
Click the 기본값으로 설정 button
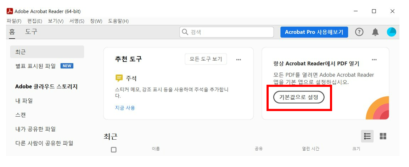pos(299,98)
